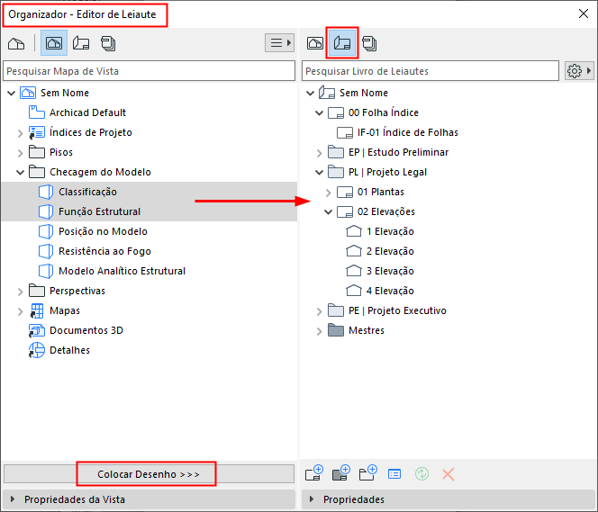The height and width of the screenshot is (512, 598).
Task: Click New Layout icon
Action: coord(314,473)
